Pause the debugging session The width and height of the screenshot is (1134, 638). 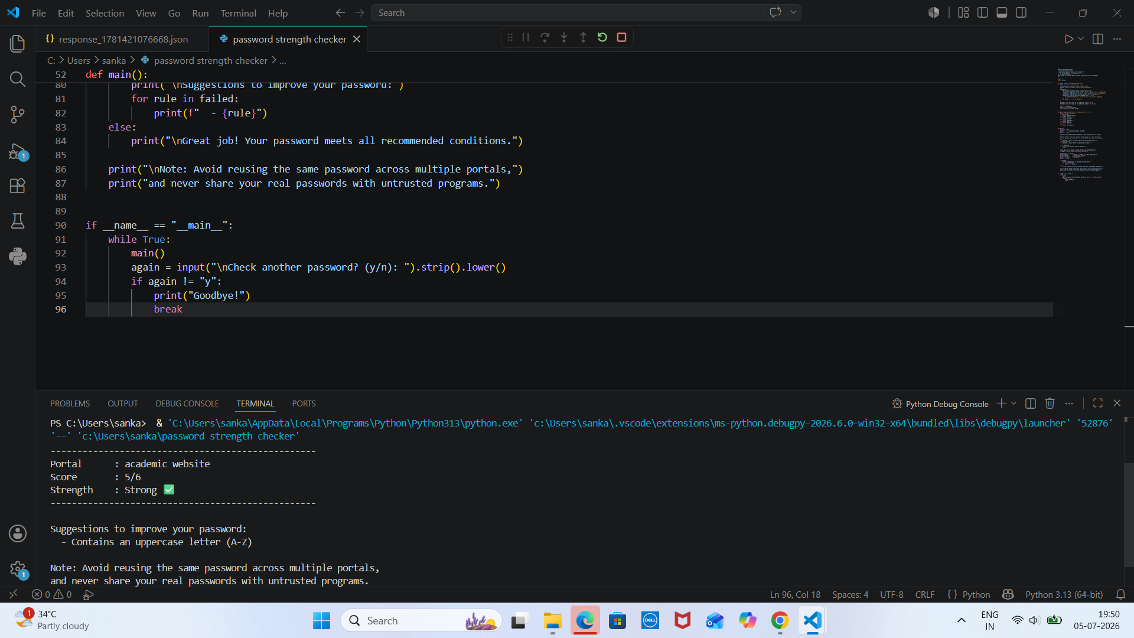click(x=526, y=37)
